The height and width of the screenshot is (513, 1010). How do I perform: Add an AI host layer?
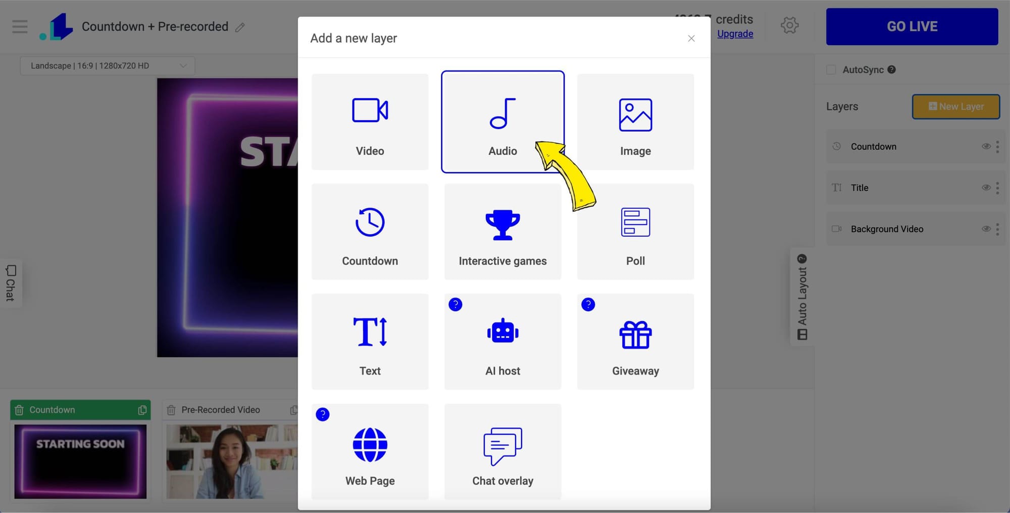(502, 341)
